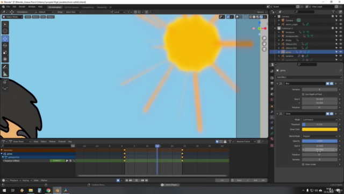Collapse the Glow effect panel
Image resolution: width=344 pixels, height=194 pixels.
tap(277, 114)
